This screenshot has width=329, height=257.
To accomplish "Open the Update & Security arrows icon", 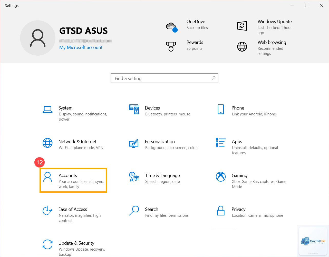I will click(47, 244).
